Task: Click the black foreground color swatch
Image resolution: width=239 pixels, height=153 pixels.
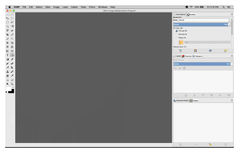Action: point(12,91)
